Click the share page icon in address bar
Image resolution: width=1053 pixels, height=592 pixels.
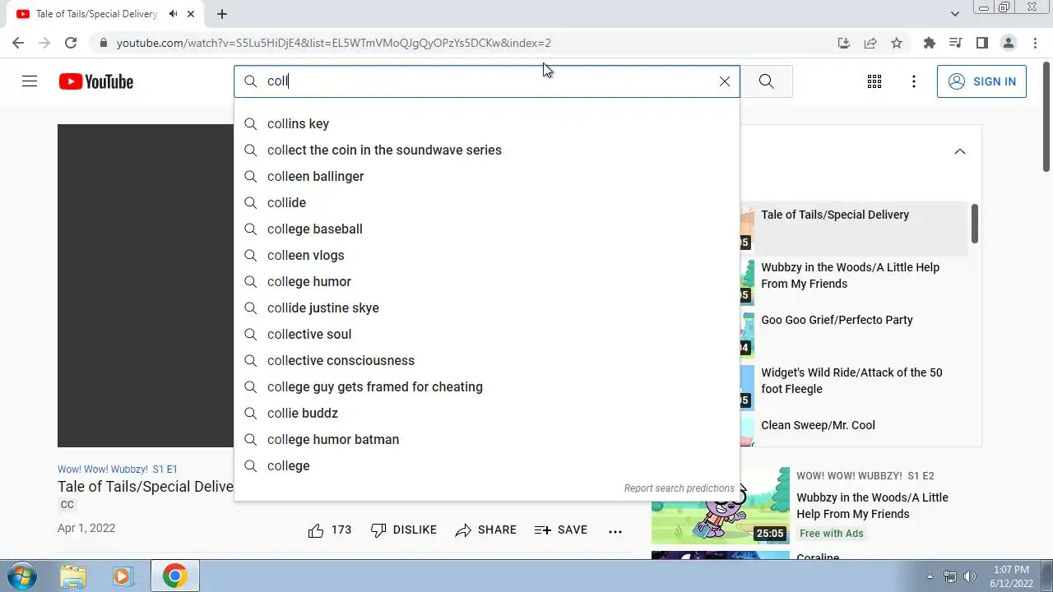point(870,43)
